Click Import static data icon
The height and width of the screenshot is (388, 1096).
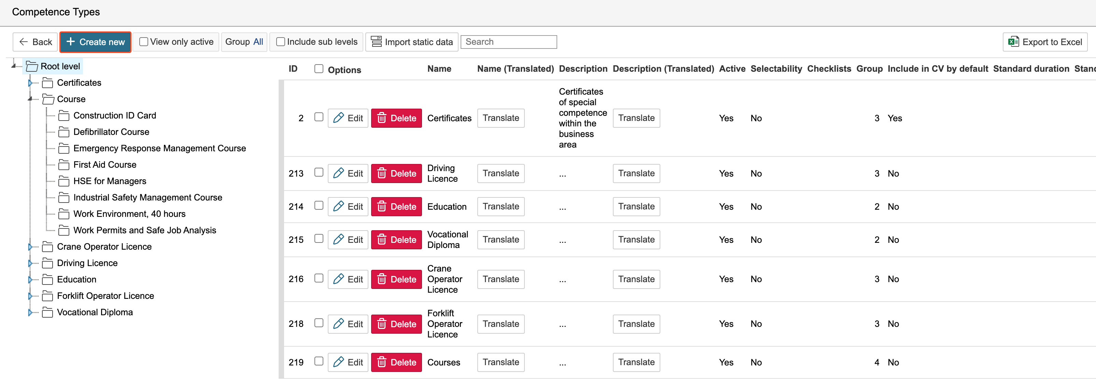pos(376,42)
